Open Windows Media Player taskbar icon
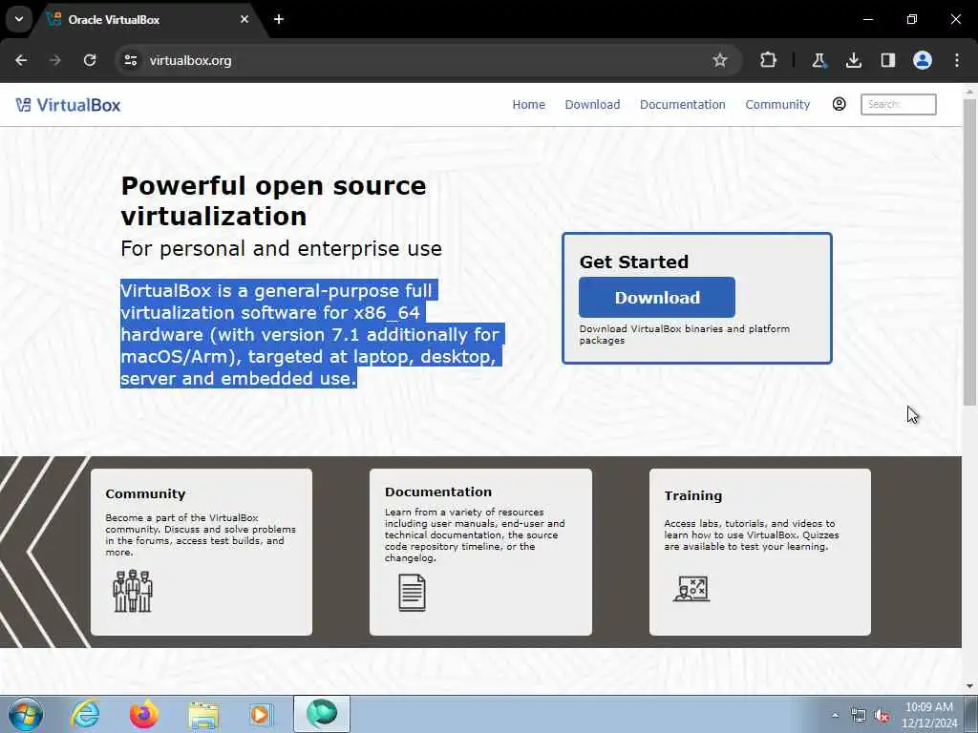 pos(261,714)
